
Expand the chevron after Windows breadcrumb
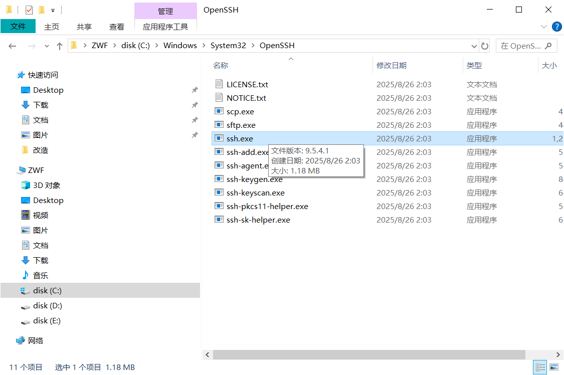click(x=204, y=45)
